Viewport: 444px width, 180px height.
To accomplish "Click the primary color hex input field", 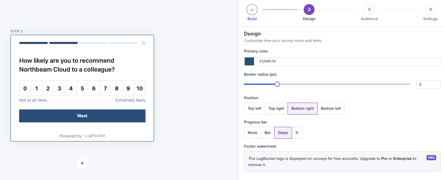I will click(348, 61).
